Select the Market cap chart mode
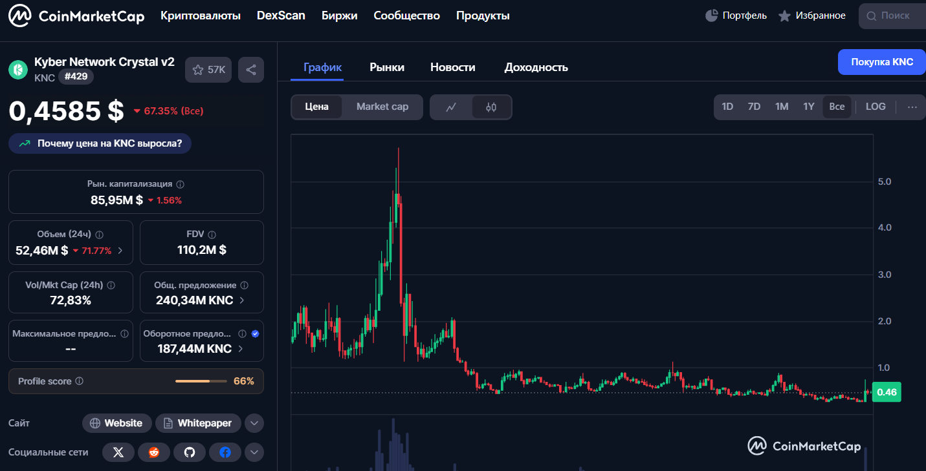Viewport: 926px width, 471px height. coord(382,107)
